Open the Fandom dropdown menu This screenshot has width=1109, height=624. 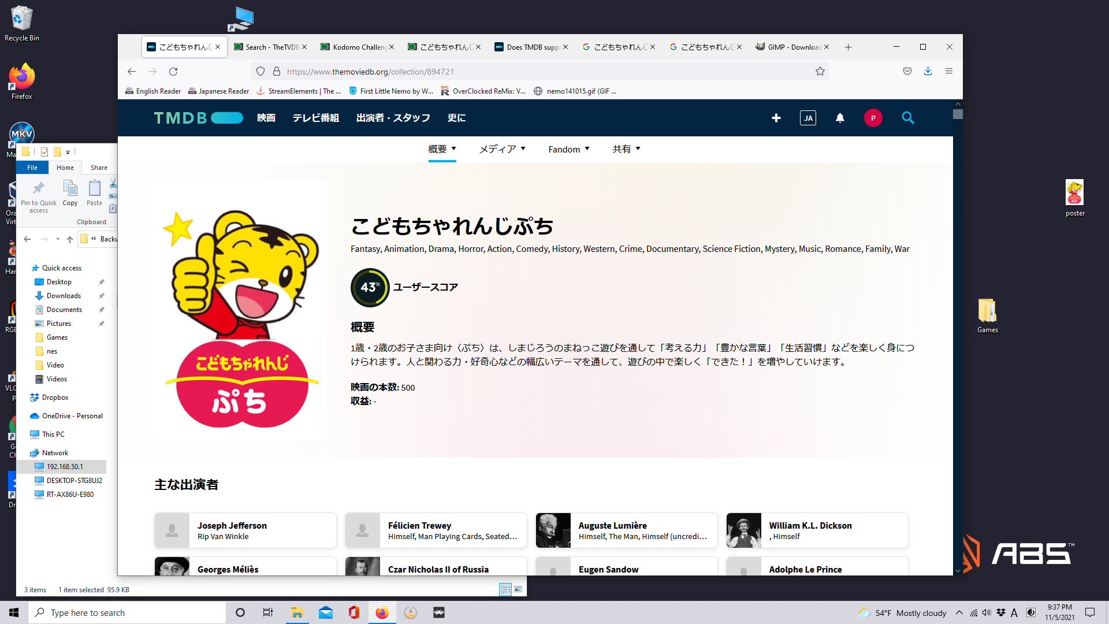568,149
